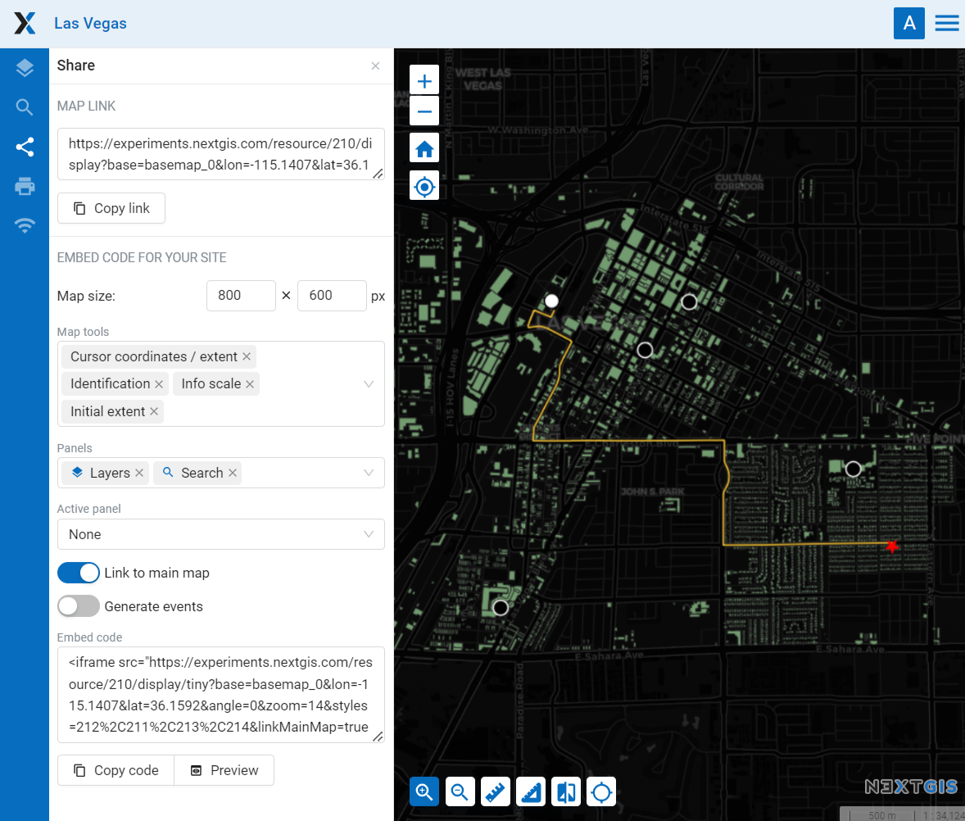
Task: Click the Copy link button
Action: click(111, 208)
